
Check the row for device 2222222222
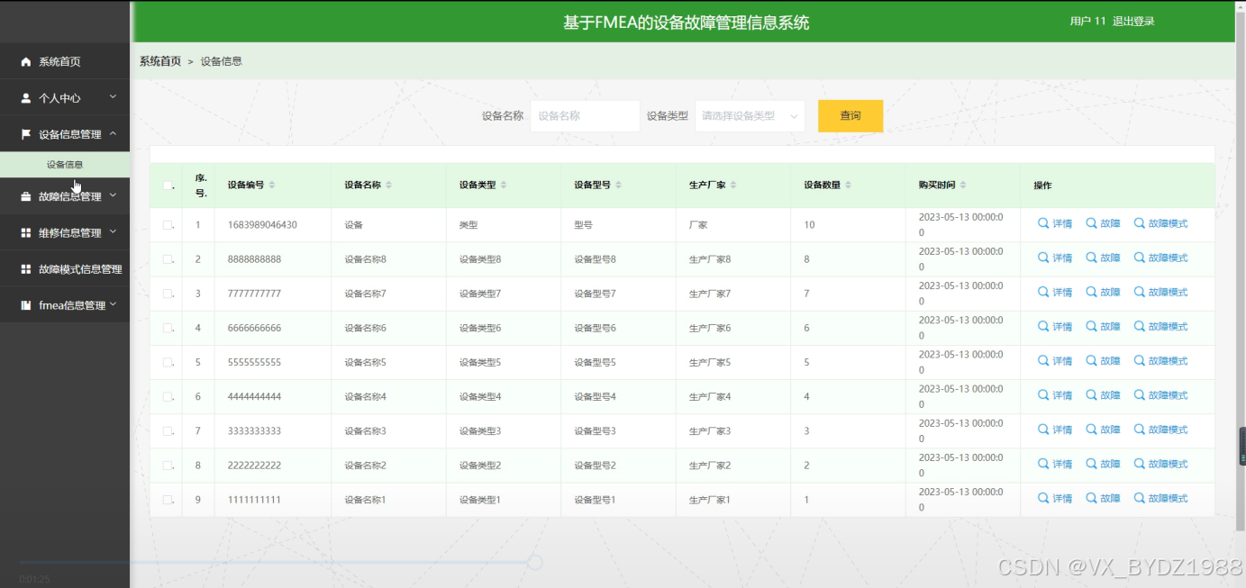click(168, 466)
